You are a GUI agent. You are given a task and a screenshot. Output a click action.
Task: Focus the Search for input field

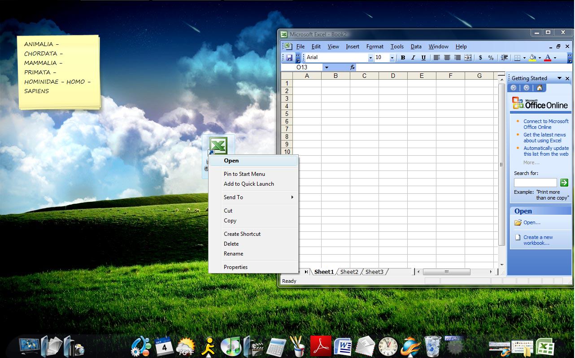tap(535, 183)
